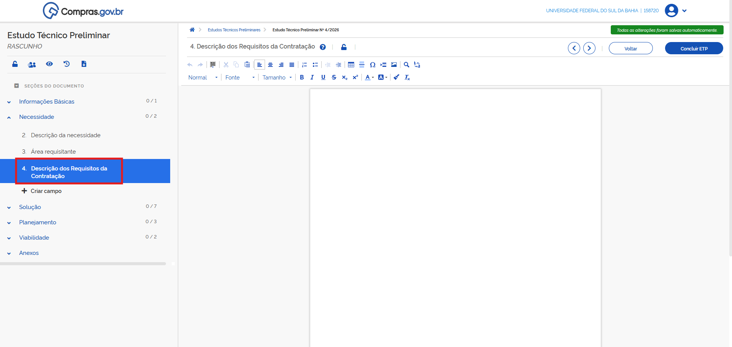Image resolution: width=732 pixels, height=347 pixels.
Task: Expand the Solução section
Action: (30, 207)
